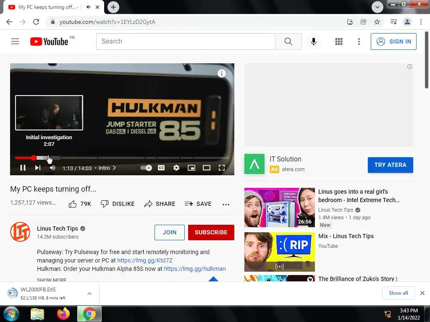Screen dimensions: 430x322
Task: Seek on the video progress bar
Action: [122, 158]
